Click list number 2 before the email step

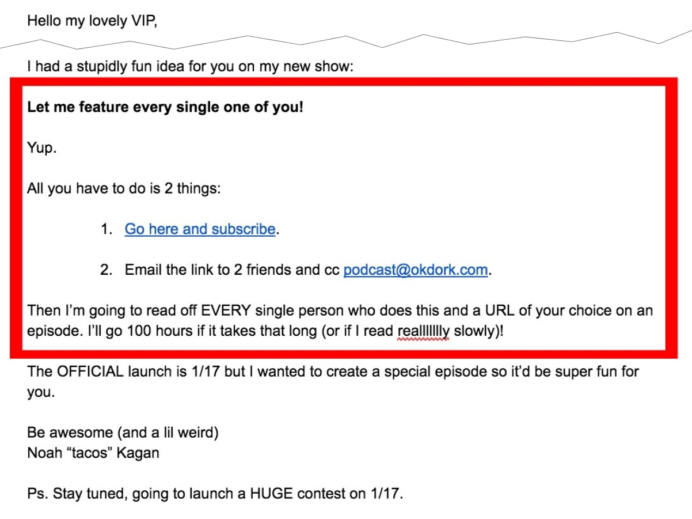pyautogui.click(x=106, y=270)
